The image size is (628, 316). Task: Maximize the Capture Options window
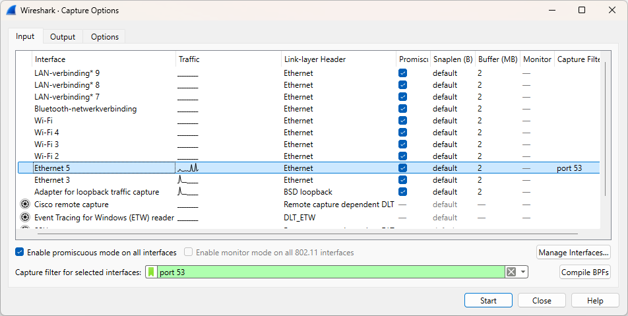[582, 10]
